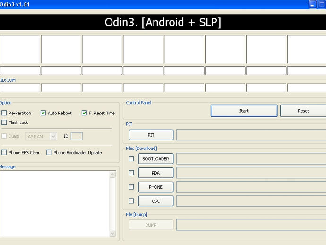Click the PIT file path field
The image size is (326, 245).
251,135
